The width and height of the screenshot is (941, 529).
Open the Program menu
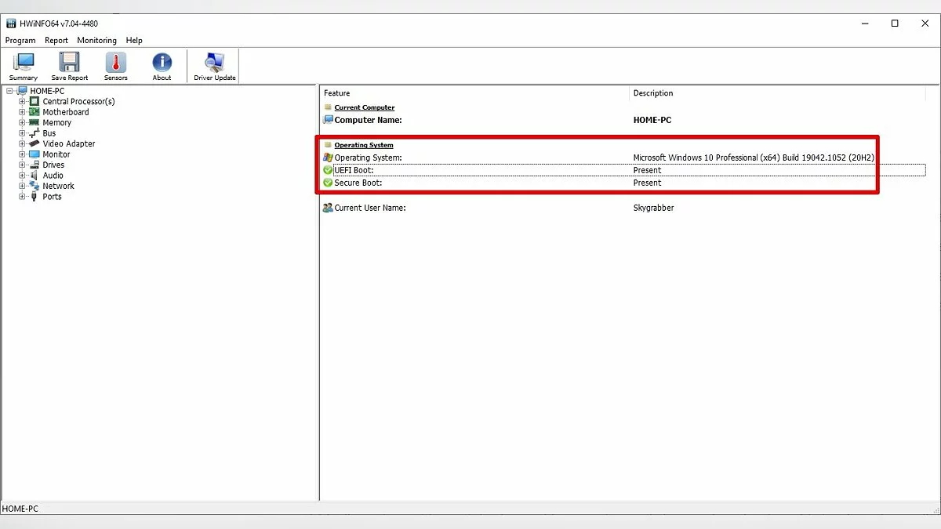[20, 40]
